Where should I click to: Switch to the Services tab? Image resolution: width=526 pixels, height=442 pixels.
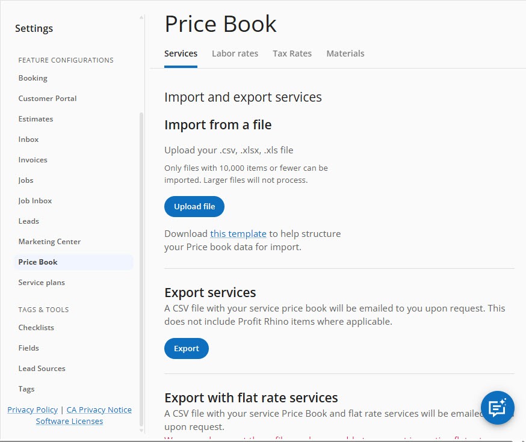coord(181,54)
